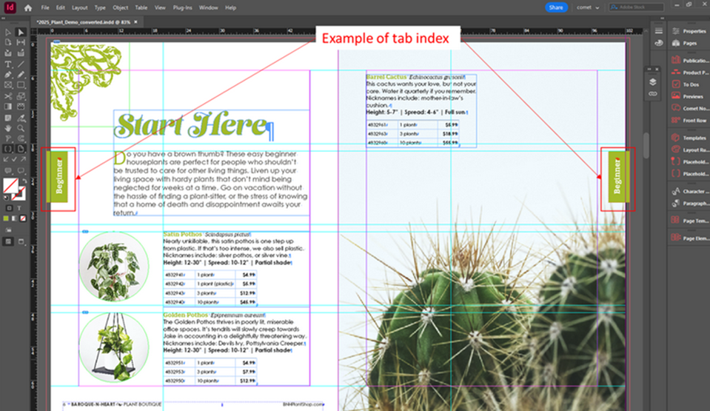The image size is (710, 411).
Task: Open the Type menu
Action: point(100,7)
